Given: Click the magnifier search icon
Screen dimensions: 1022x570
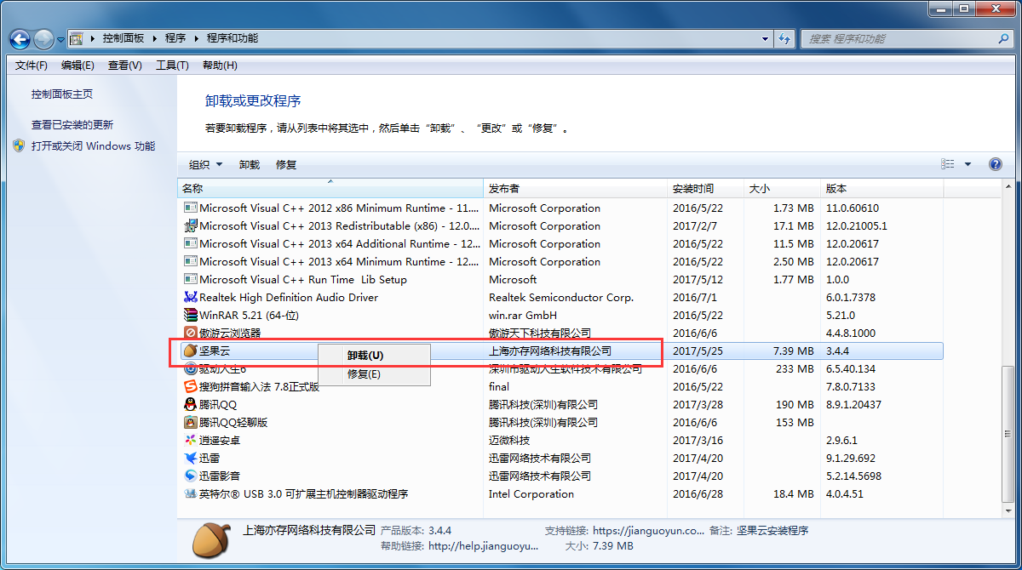Looking at the screenshot, I should (x=1003, y=38).
